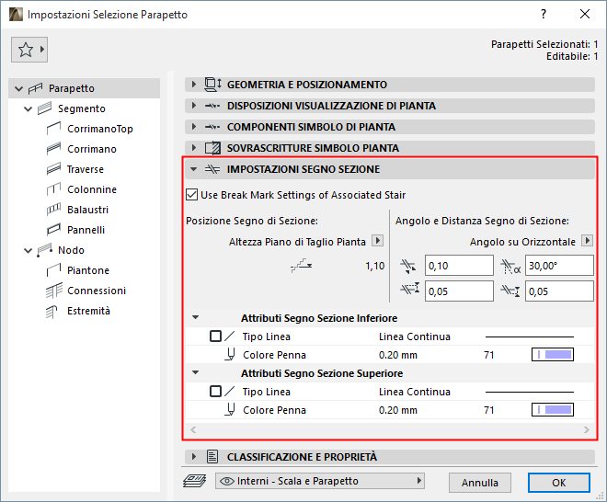Toggle Use Break Mark Settings of Associated Stair
The width and height of the screenshot is (607, 502).
(192, 195)
